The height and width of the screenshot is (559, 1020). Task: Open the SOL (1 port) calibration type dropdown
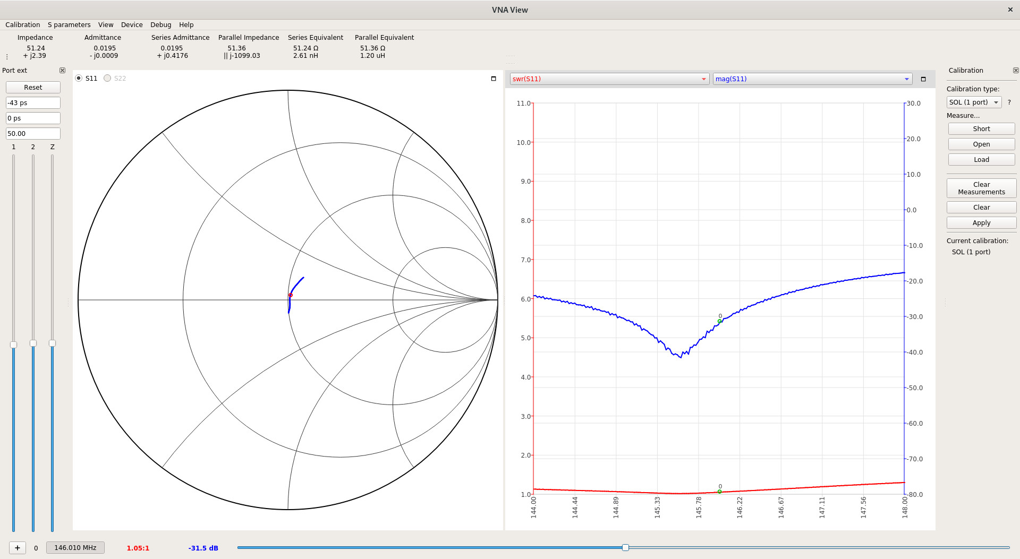pos(974,102)
